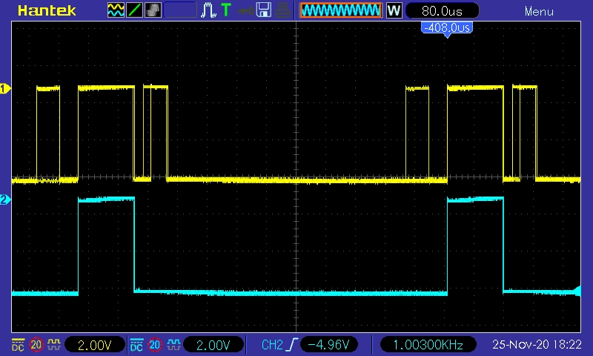Click the floppy disk save icon
The height and width of the screenshot is (356, 593).
pyautogui.click(x=263, y=10)
